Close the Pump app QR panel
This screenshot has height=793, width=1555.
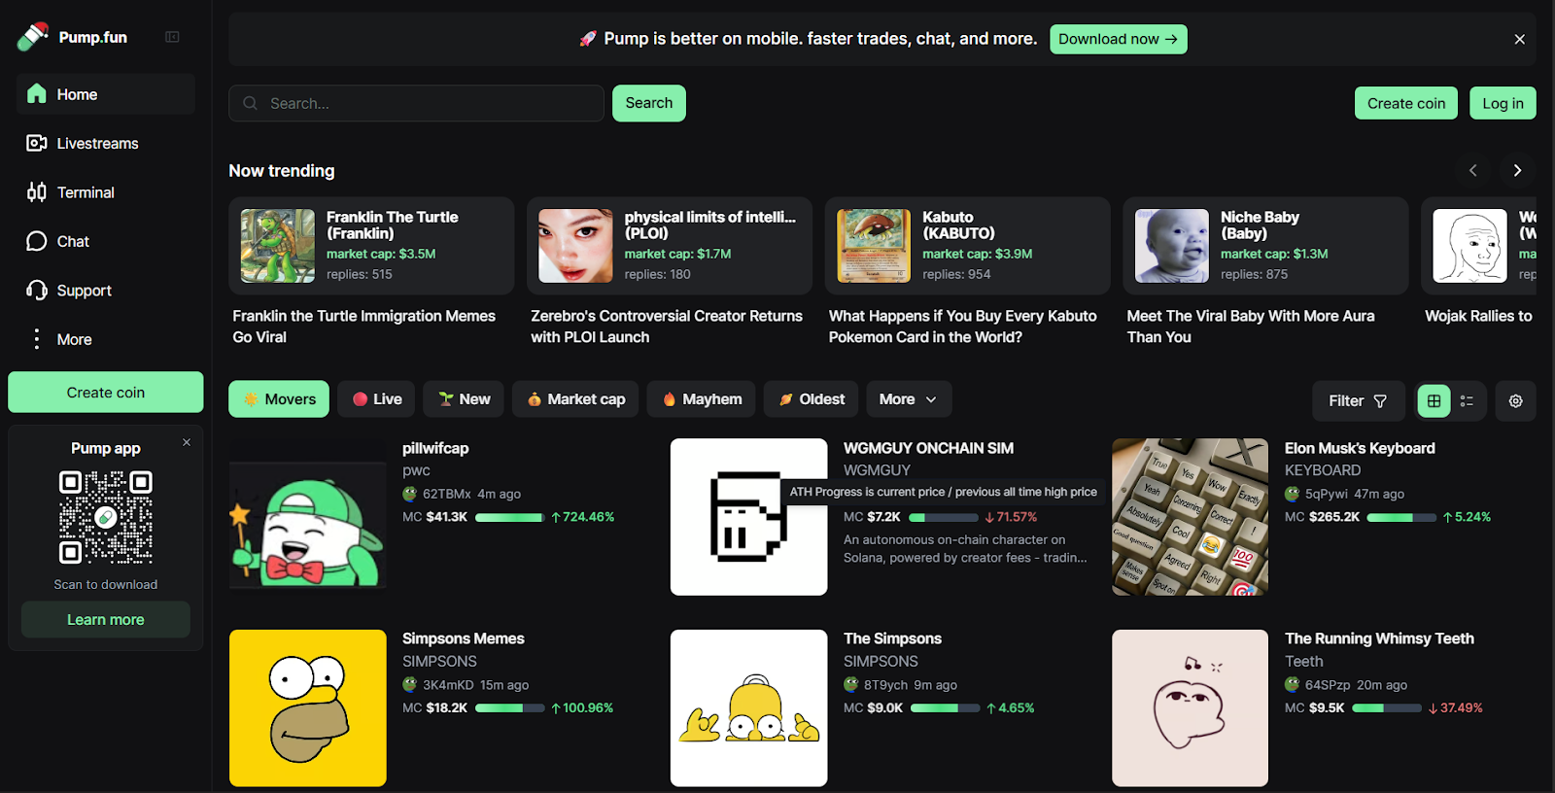187,442
